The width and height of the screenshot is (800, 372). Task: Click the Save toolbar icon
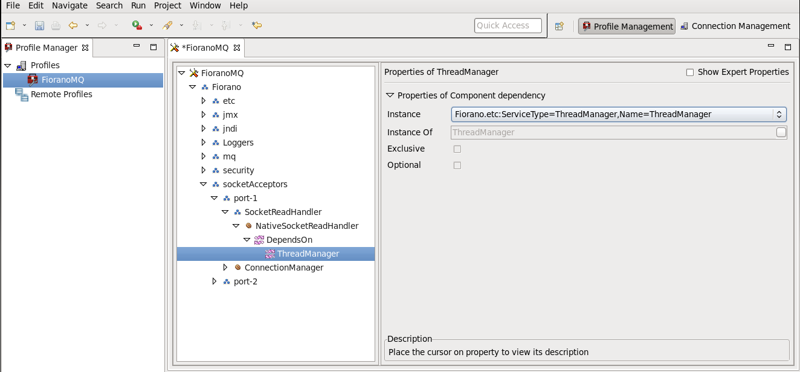pos(39,25)
